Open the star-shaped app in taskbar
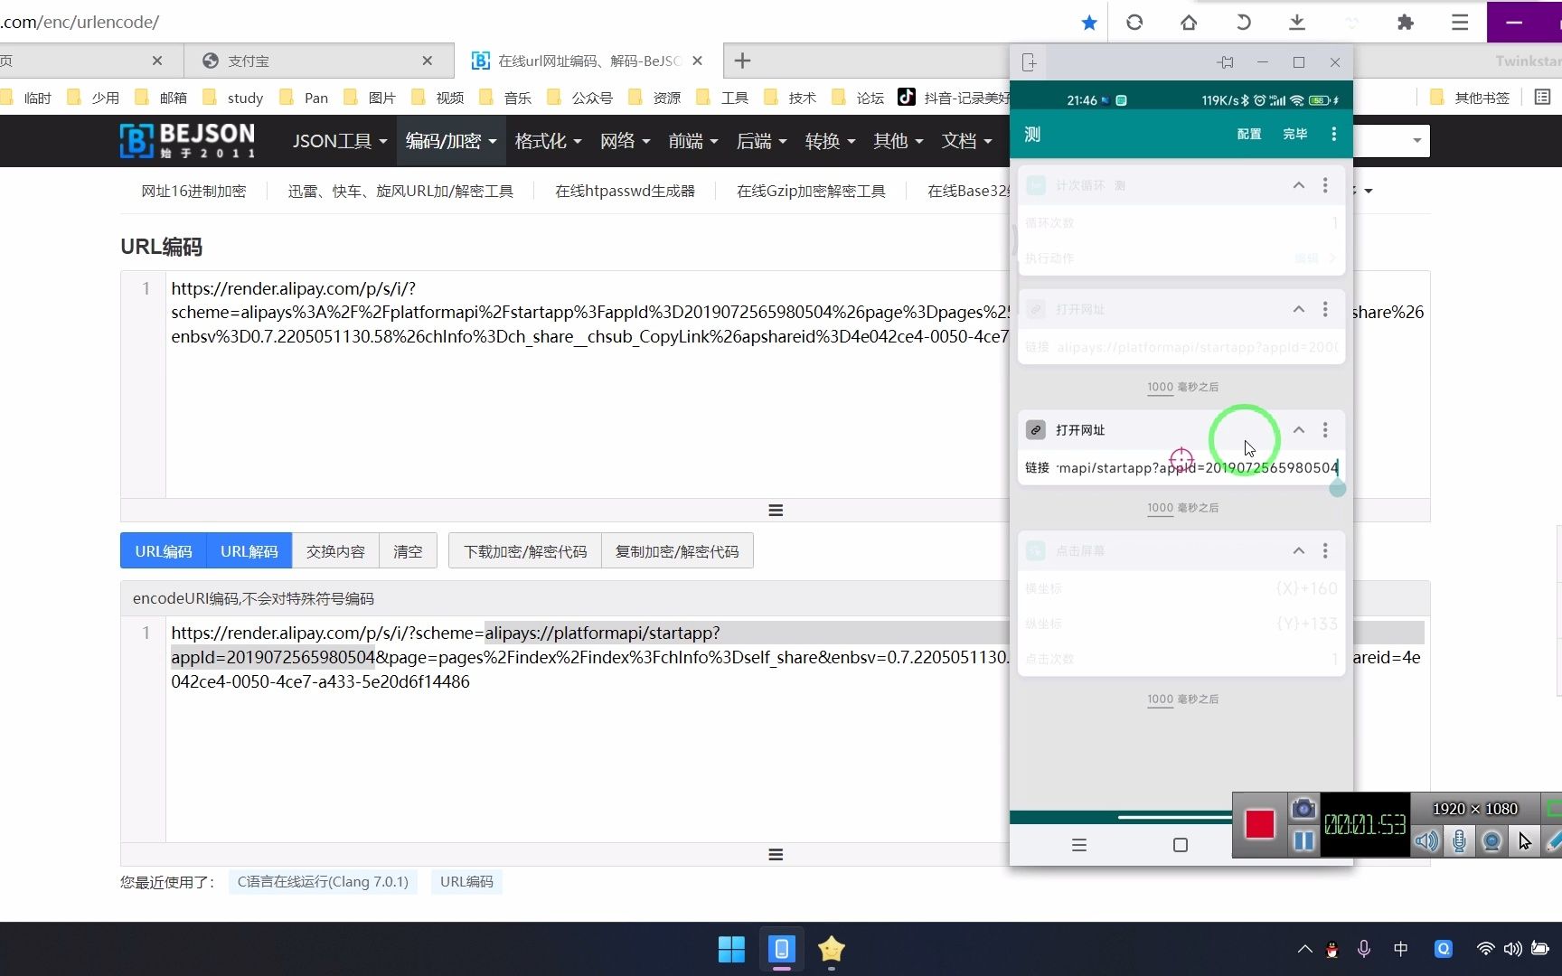1562x976 pixels. point(831,949)
